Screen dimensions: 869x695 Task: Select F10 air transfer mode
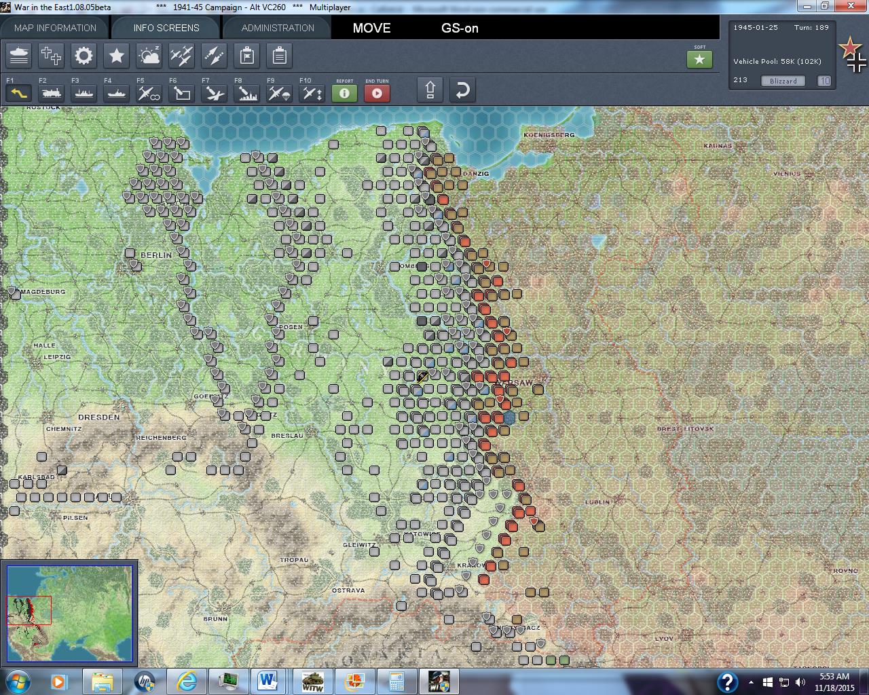[x=312, y=92]
